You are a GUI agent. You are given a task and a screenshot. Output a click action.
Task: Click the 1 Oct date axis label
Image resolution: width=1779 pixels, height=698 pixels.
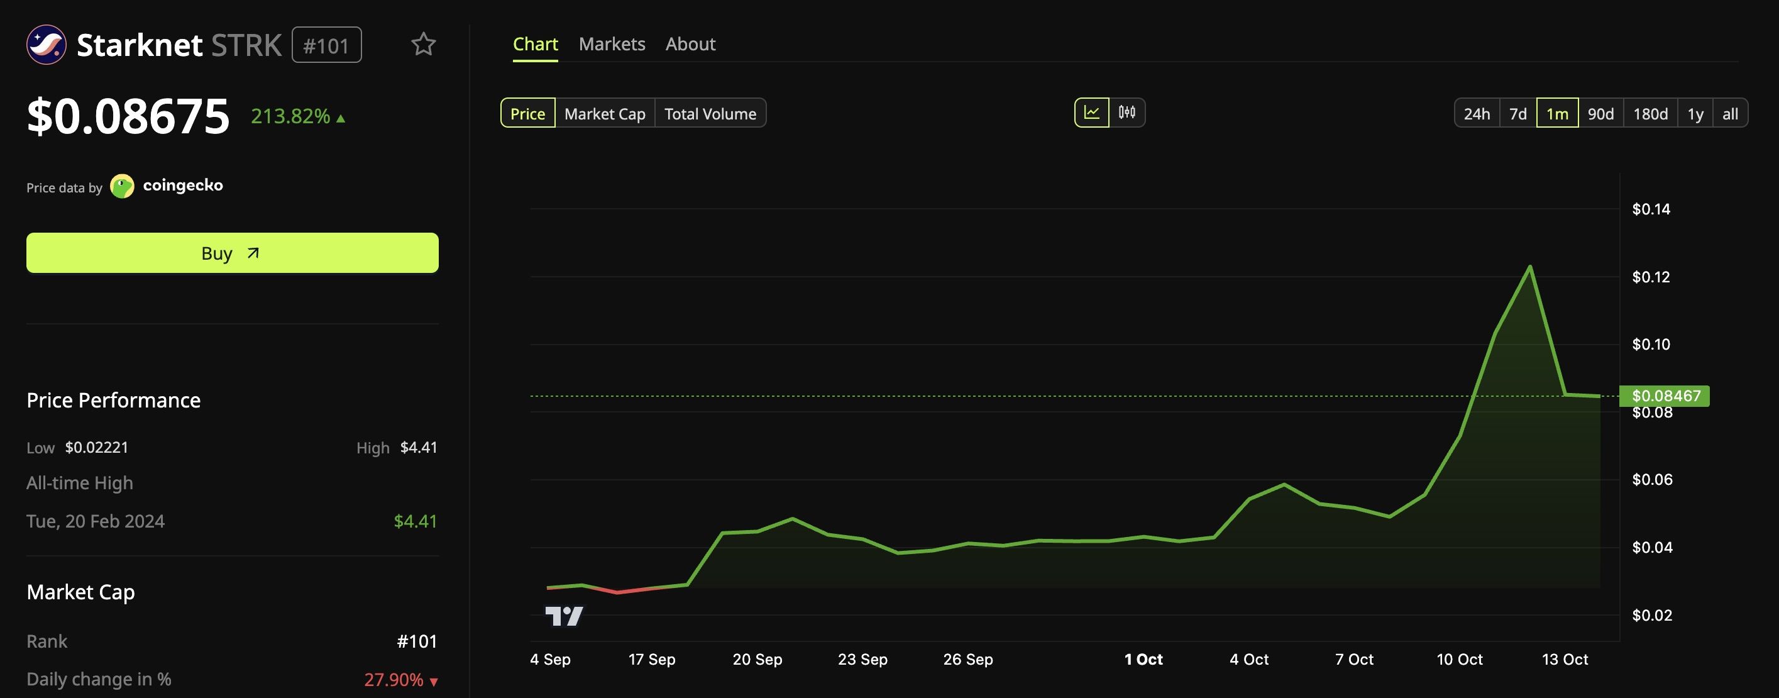click(x=1143, y=659)
